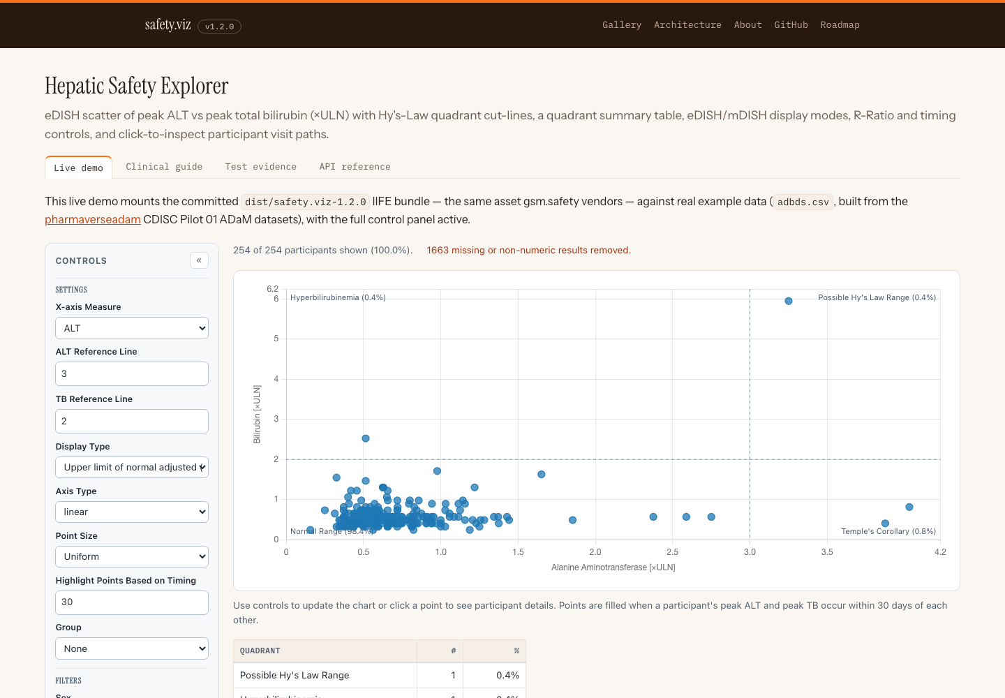This screenshot has width=1005, height=698.
Task: Open the Group None dropdown
Action: (132, 648)
